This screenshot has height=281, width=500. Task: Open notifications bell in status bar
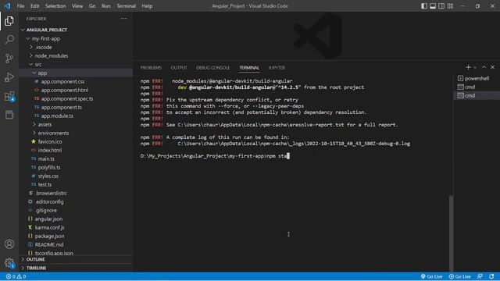coord(491,276)
